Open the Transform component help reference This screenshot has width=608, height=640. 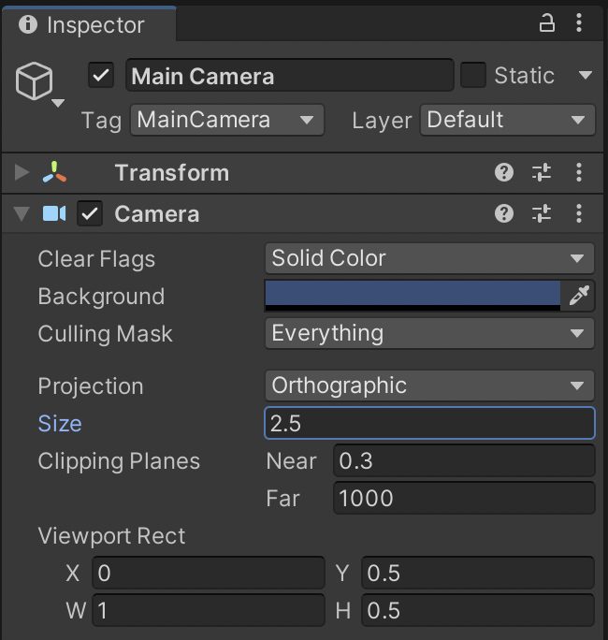(504, 172)
